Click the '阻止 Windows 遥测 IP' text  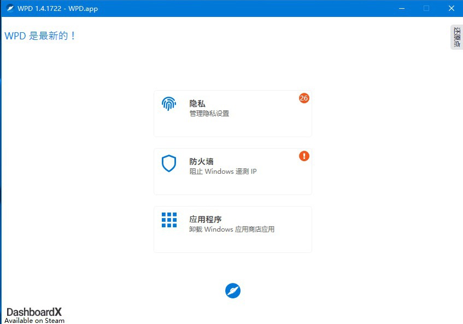click(223, 171)
